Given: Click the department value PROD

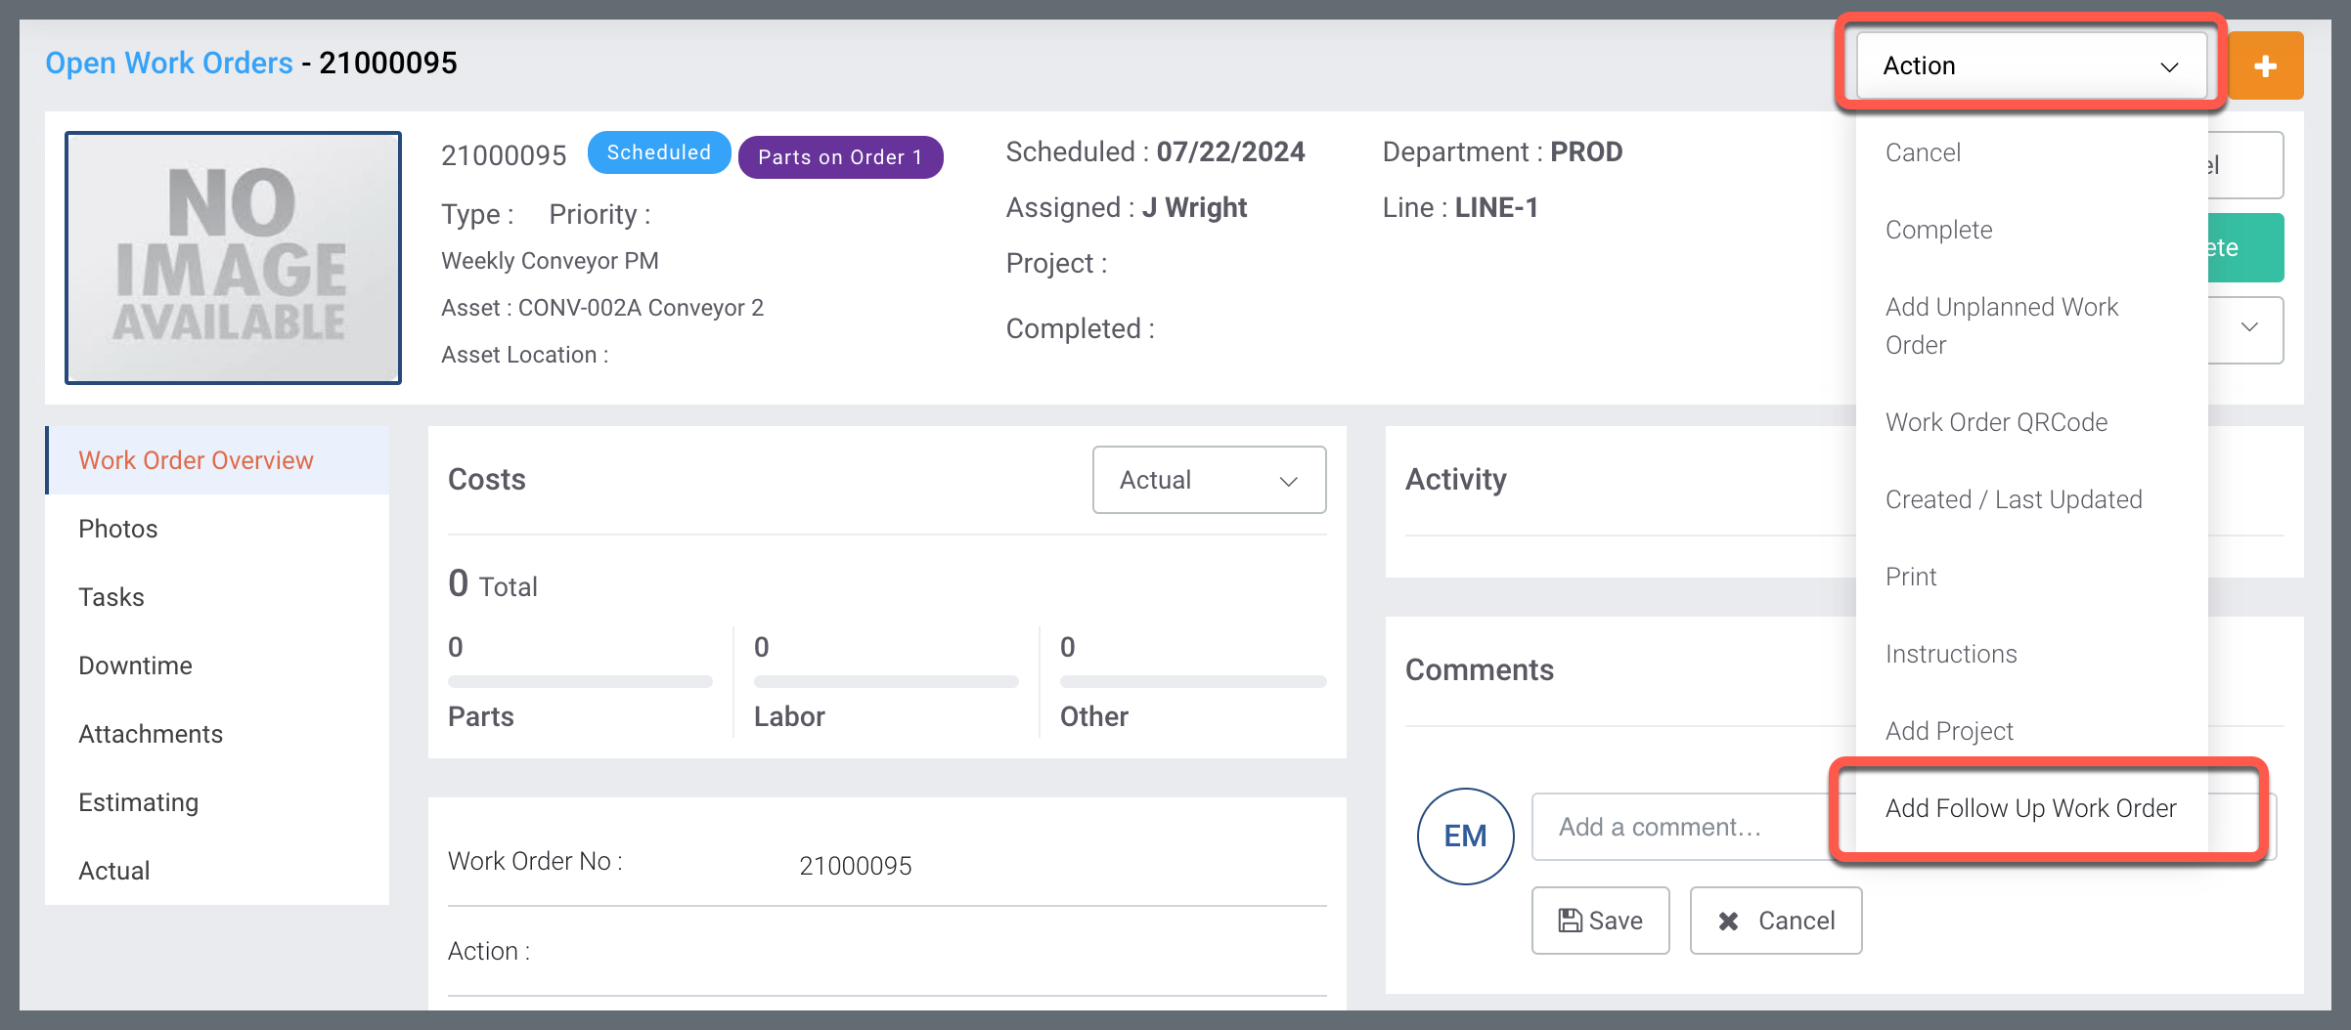Looking at the screenshot, I should [x=1586, y=152].
